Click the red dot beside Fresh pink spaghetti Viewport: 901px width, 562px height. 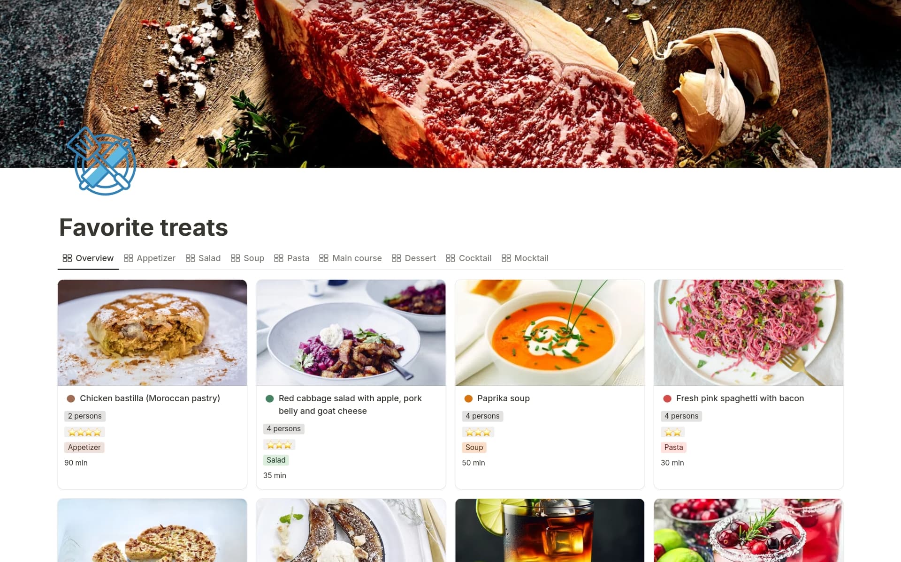667,398
